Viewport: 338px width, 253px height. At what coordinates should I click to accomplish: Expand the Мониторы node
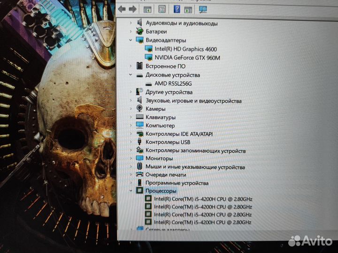point(131,158)
